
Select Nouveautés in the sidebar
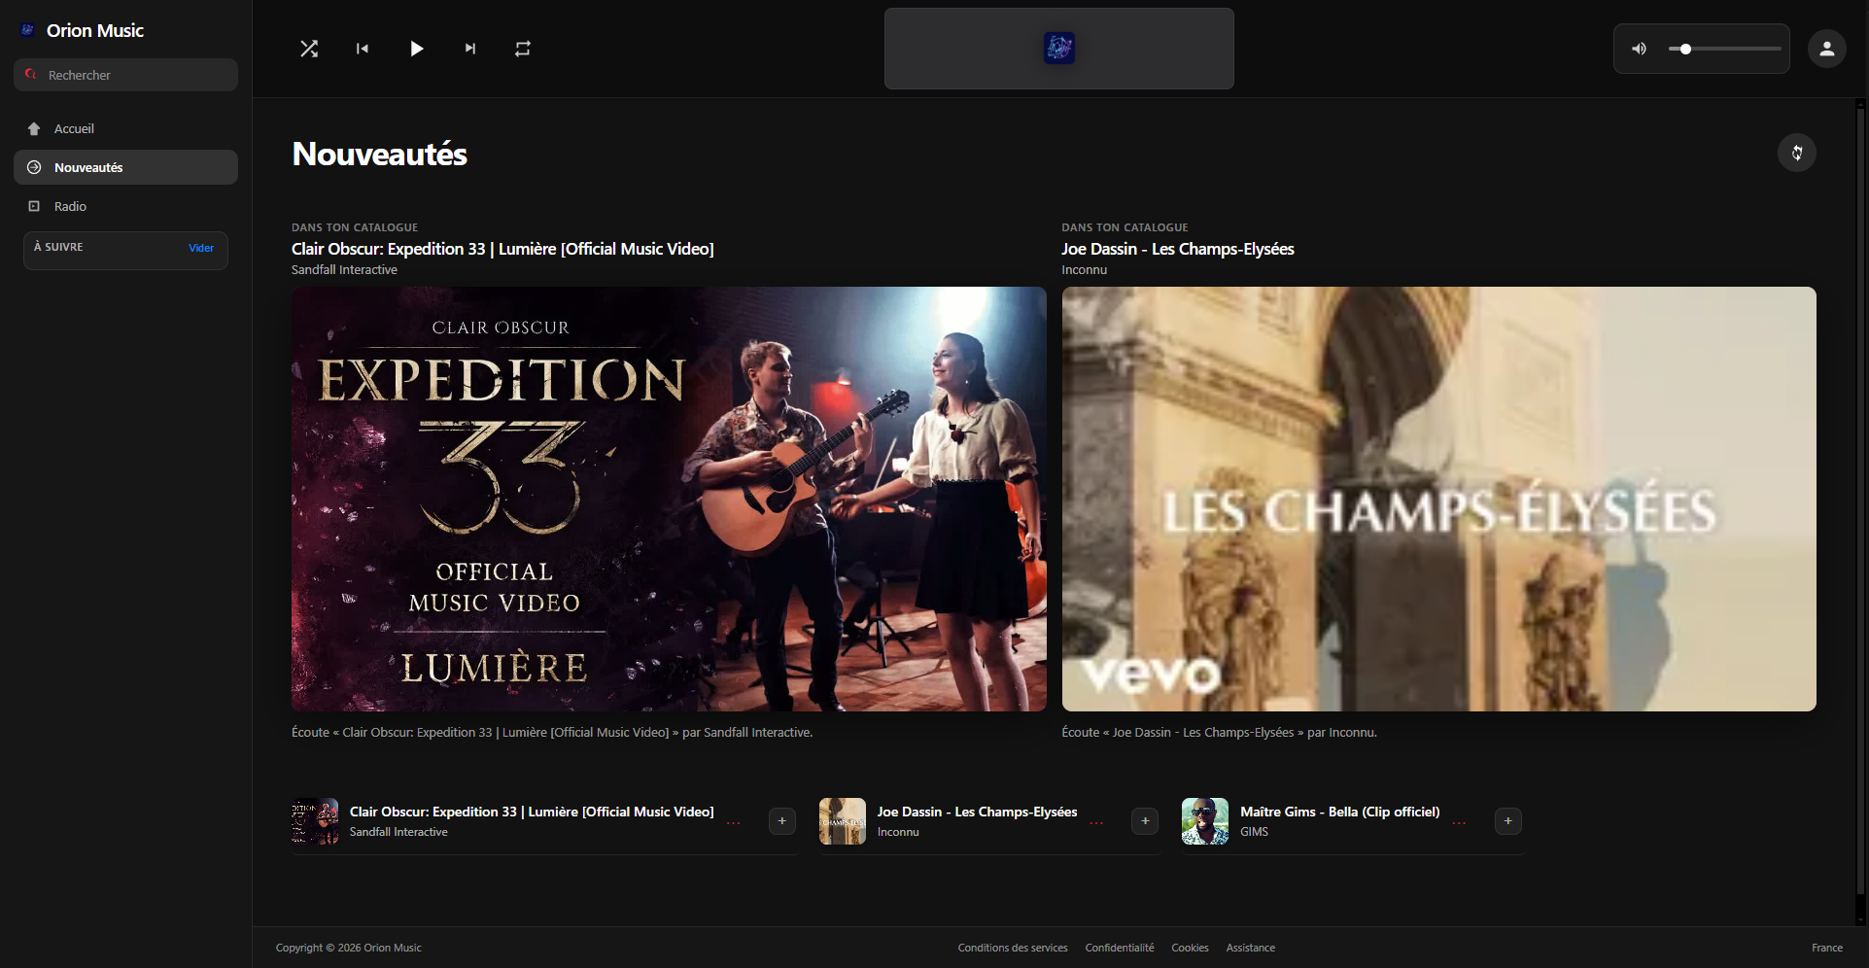pos(125,167)
